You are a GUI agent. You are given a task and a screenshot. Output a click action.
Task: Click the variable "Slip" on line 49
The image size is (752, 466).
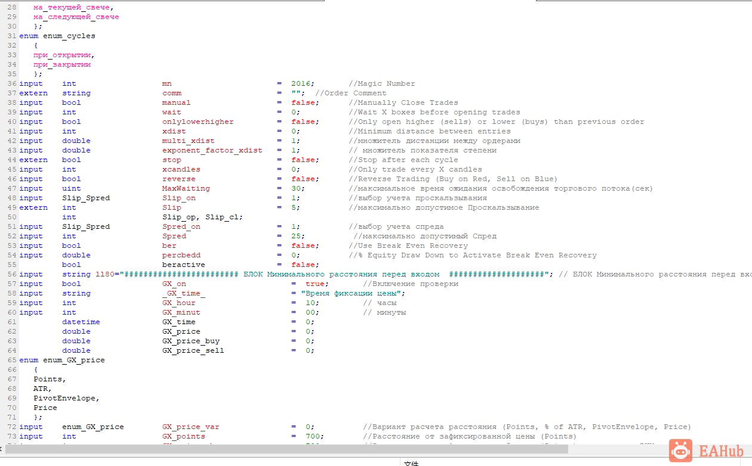[172, 207]
